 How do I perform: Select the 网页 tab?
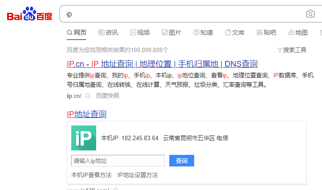point(77,32)
